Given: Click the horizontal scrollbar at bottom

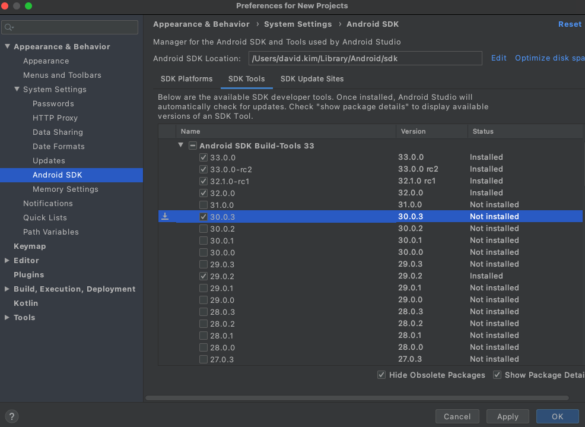Looking at the screenshot, I should [357, 398].
